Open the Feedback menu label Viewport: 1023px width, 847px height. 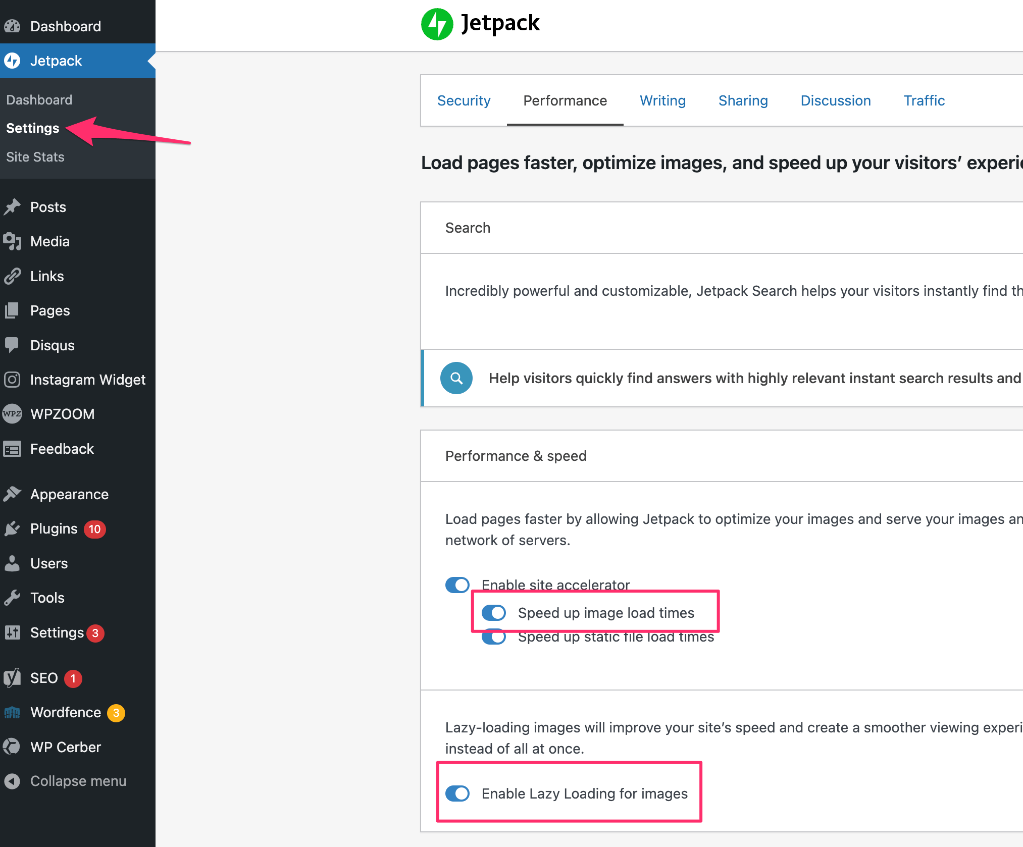point(62,449)
